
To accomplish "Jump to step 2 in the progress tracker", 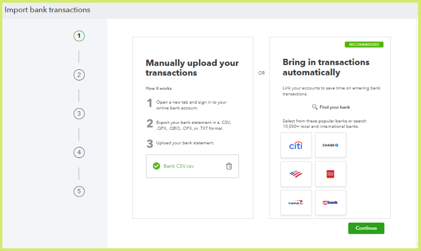I will point(79,75).
